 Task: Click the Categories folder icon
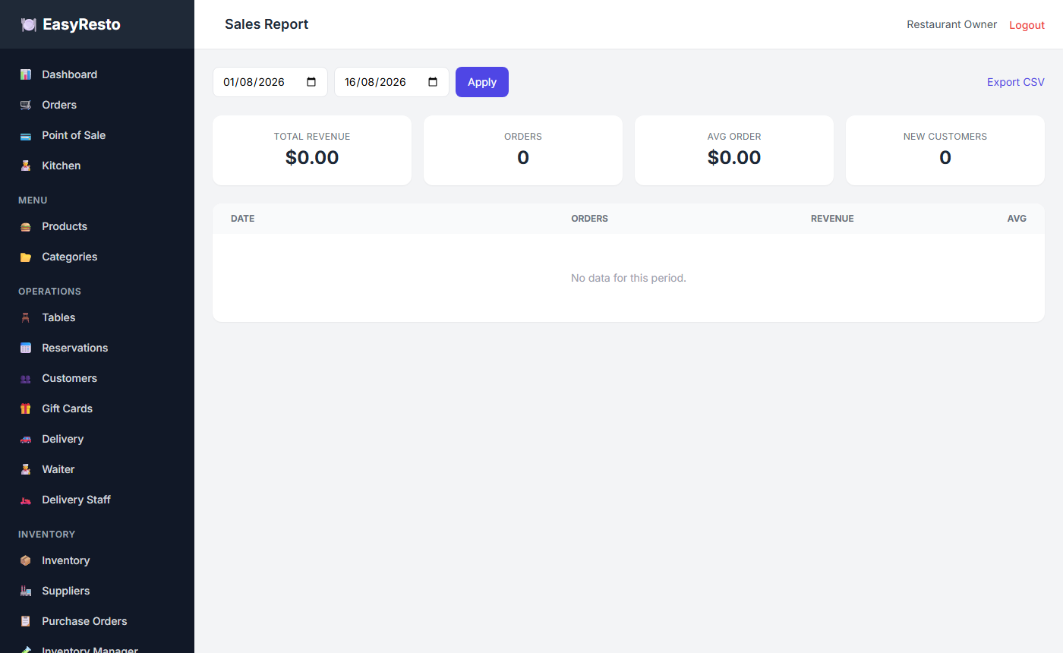pos(26,257)
